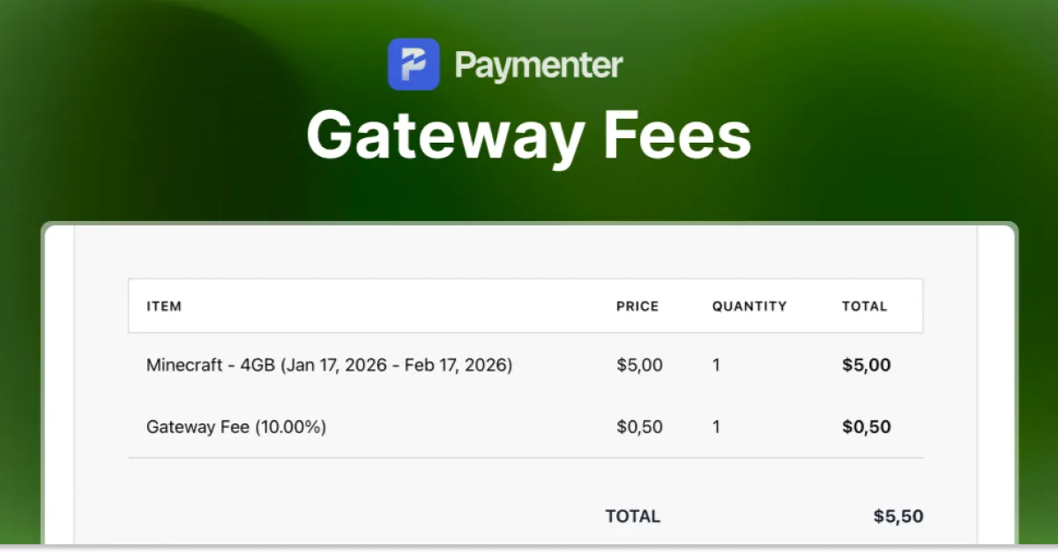
Task: Click the quantity value in the Gateway Fee row
Action: point(717,427)
